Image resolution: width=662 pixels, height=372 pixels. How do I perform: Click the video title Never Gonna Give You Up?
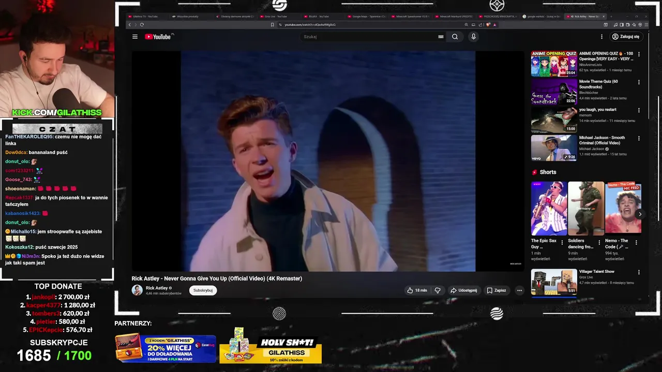tap(217, 278)
